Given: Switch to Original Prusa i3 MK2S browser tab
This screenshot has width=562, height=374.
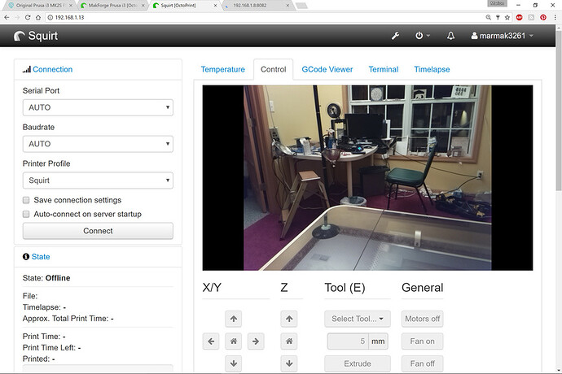Looking at the screenshot, I should 39,6.
